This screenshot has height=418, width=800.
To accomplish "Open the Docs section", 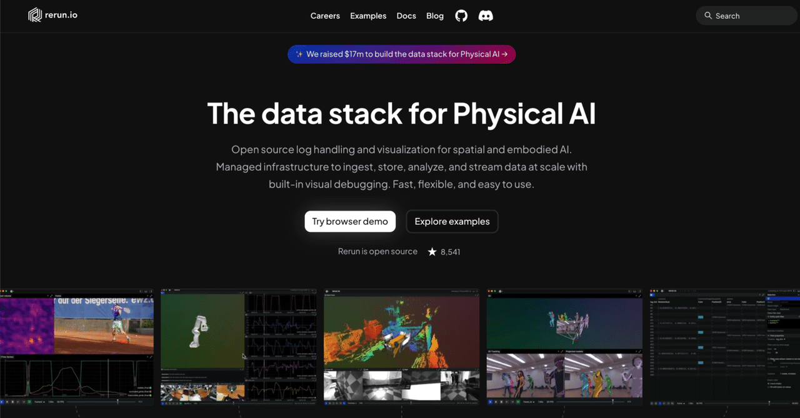I will point(406,16).
